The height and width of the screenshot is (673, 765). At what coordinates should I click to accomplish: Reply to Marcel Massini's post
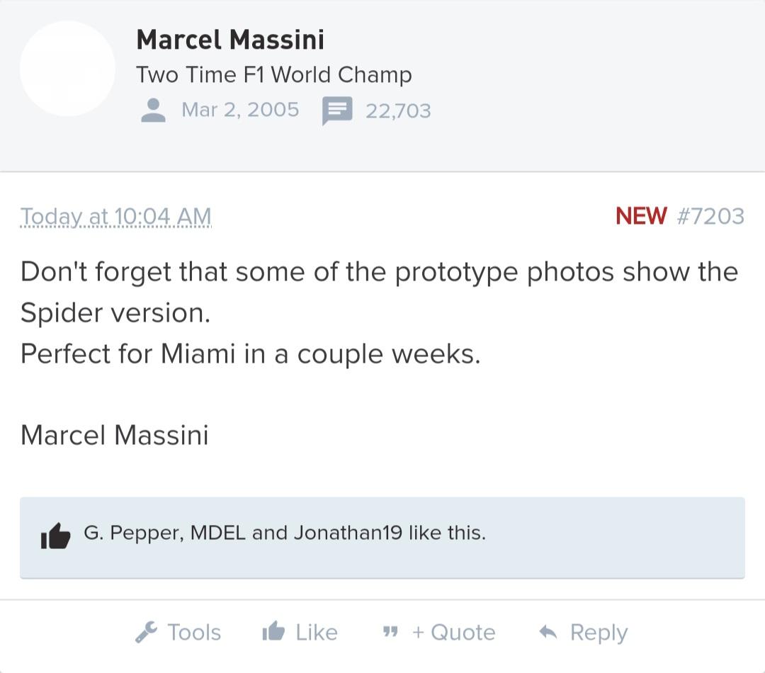click(x=583, y=633)
